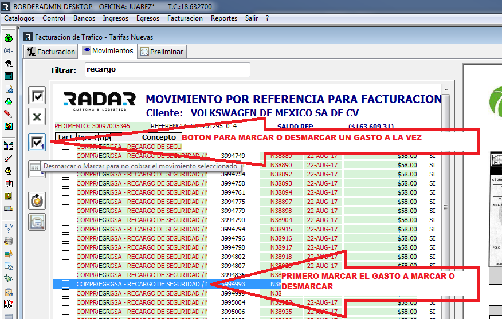Click the delivery truck sidebar icon

point(9,208)
